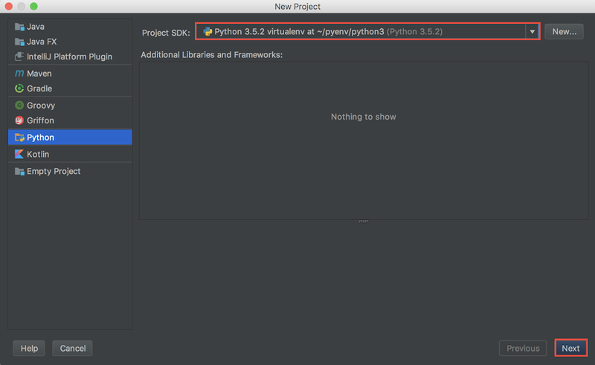The width and height of the screenshot is (595, 365).
Task: Open the Project SDK dropdown arrow
Action: click(x=532, y=32)
